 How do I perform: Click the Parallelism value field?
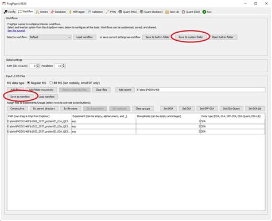click(58, 66)
